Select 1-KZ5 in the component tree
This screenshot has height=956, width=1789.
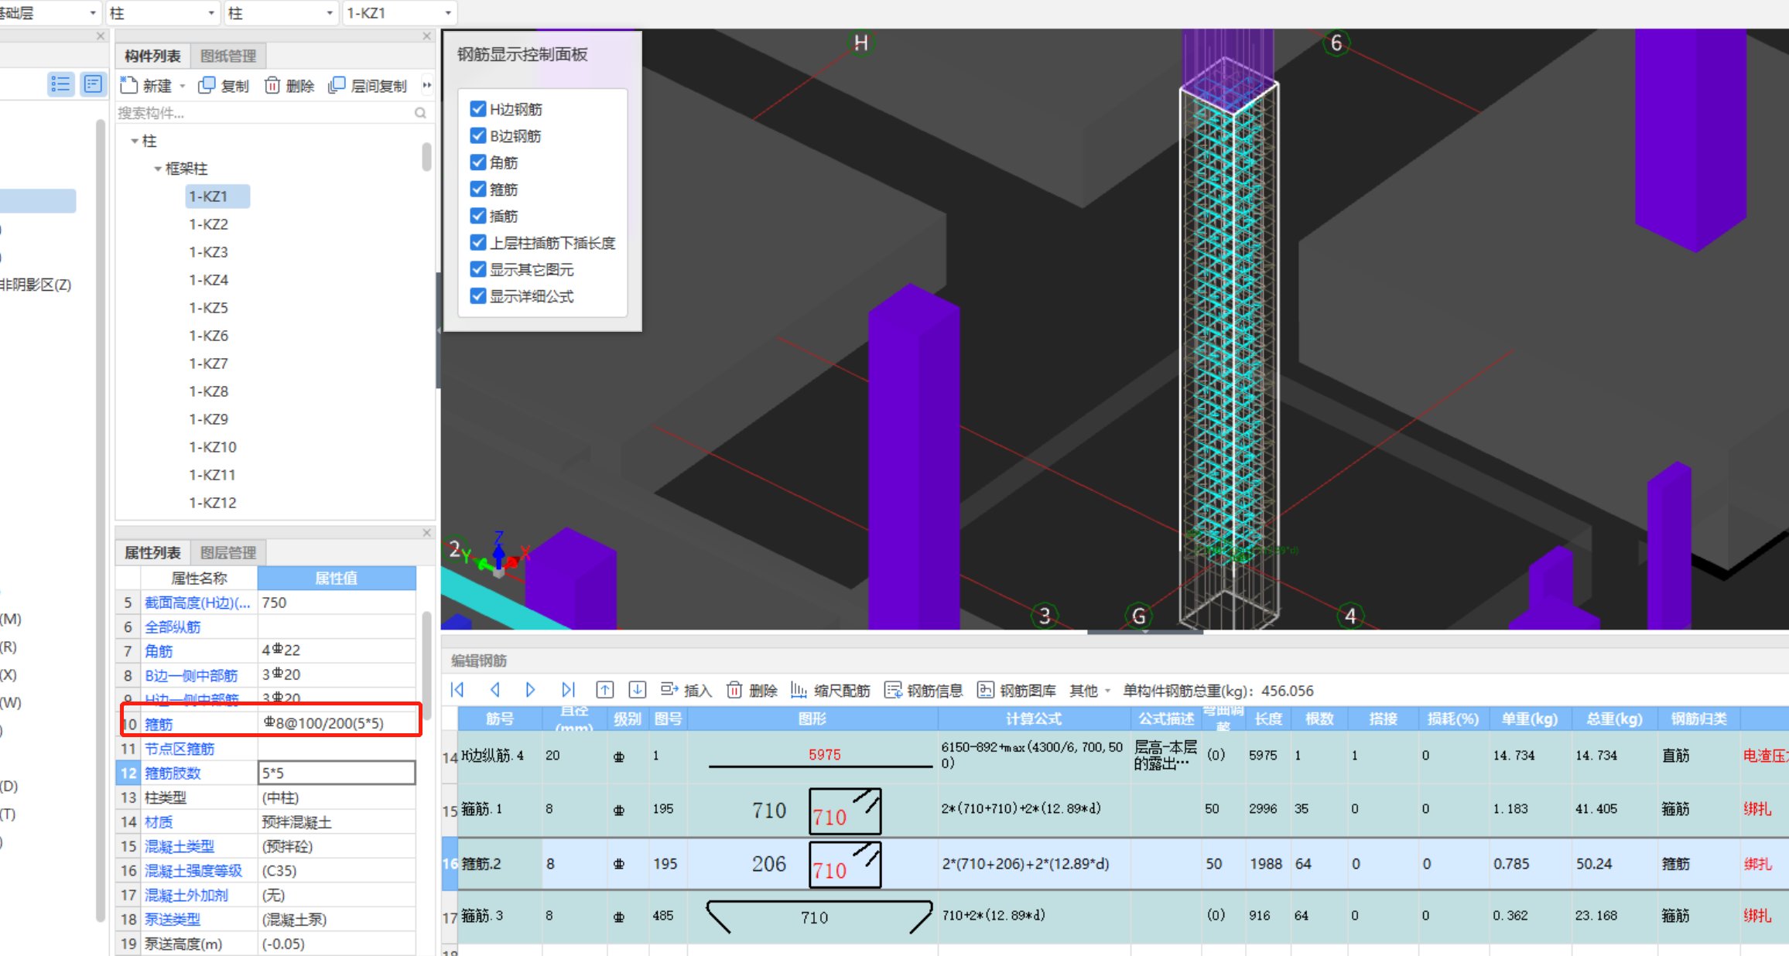pyautogui.click(x=208, y=308)
